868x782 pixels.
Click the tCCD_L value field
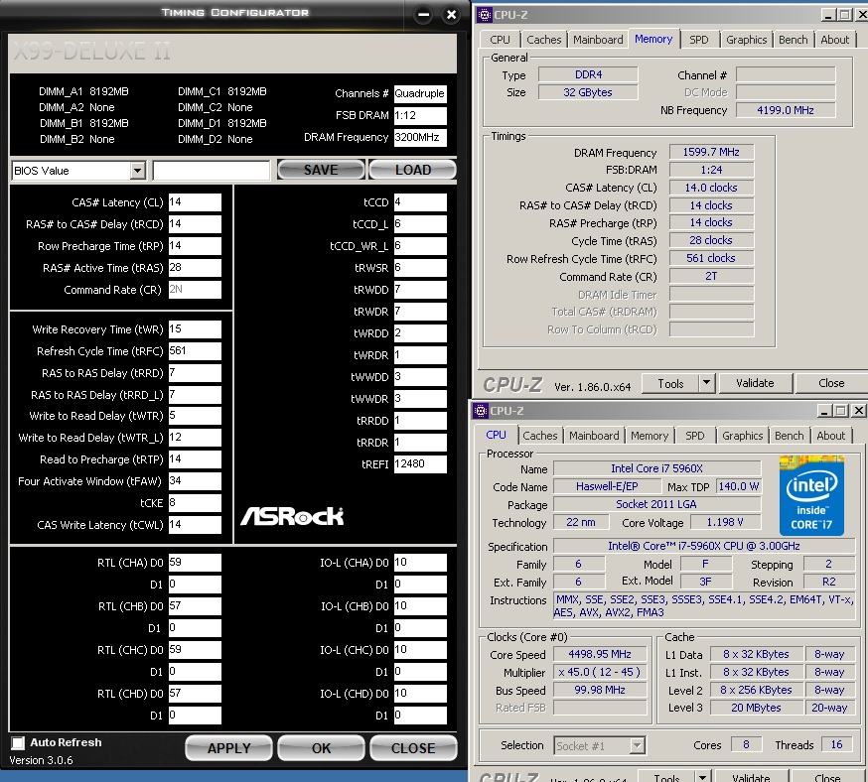click(420, 224)
